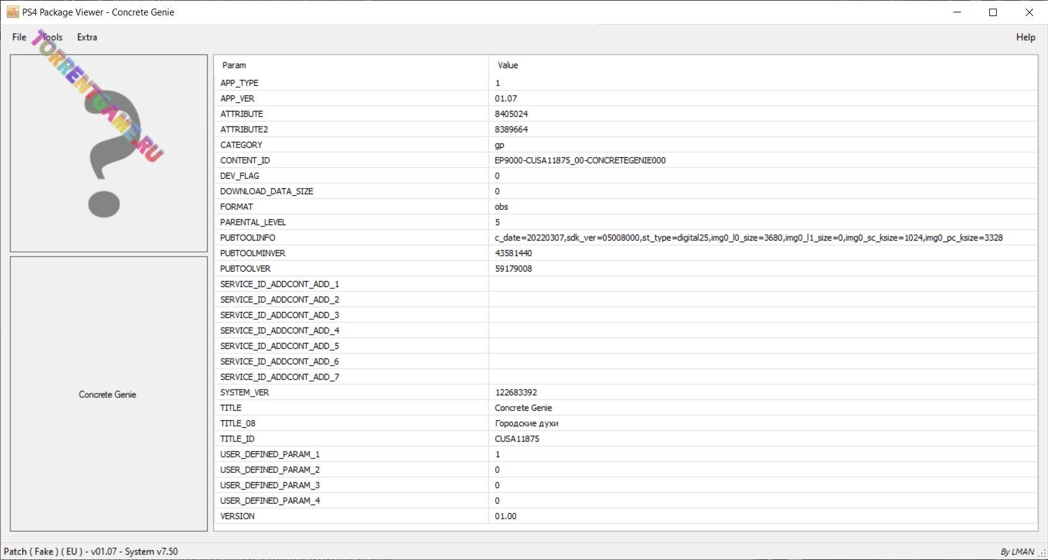Click the resize grip in status bar corner
Viewport: 1048px width, 560px height.
[x=1042, y=554]
